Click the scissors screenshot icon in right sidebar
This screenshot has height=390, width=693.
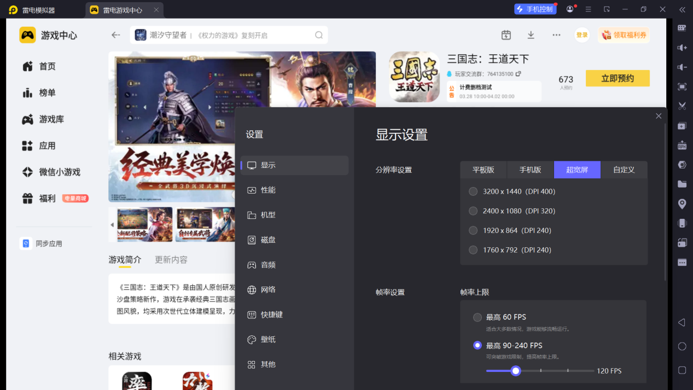pos(682,106)
